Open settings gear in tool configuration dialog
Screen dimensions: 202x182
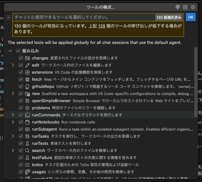193,7
